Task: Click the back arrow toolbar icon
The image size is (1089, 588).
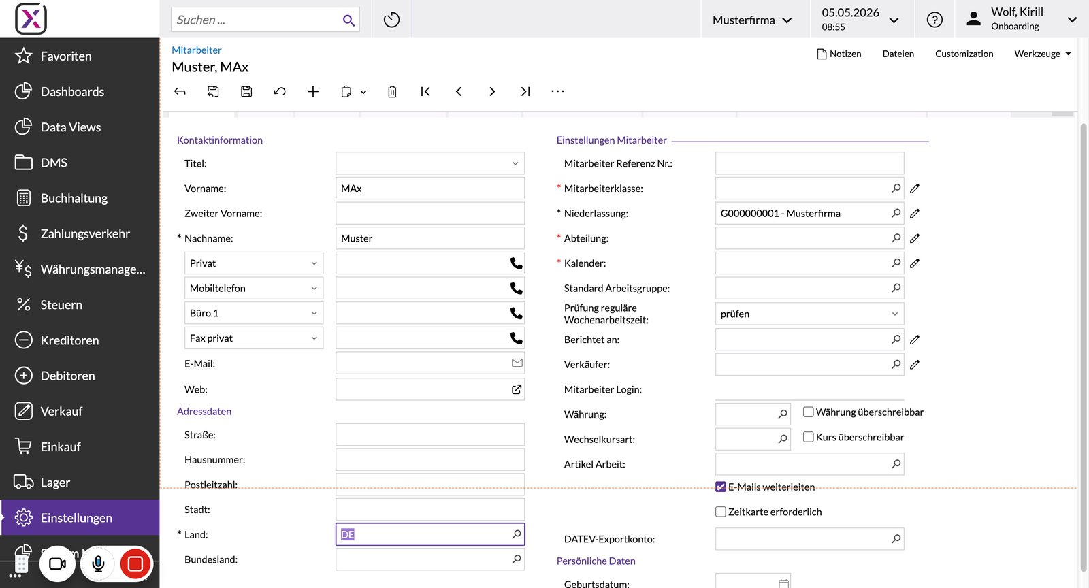Action: coord(180,91)
